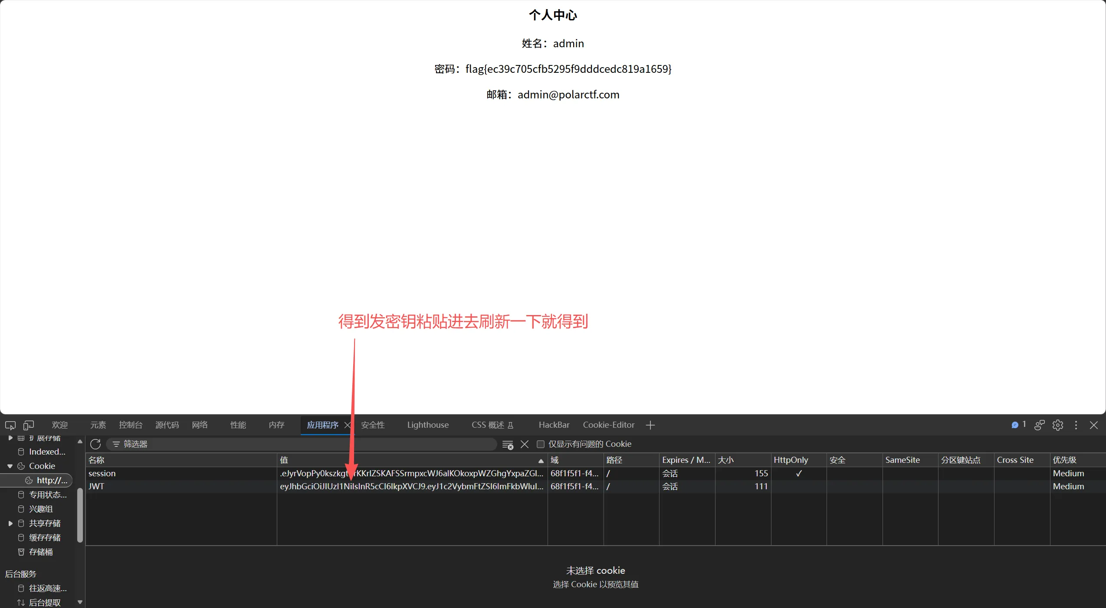Open the issues counter badge
This screenshot has width=1106, height=608.
[x=1018, y=425]
